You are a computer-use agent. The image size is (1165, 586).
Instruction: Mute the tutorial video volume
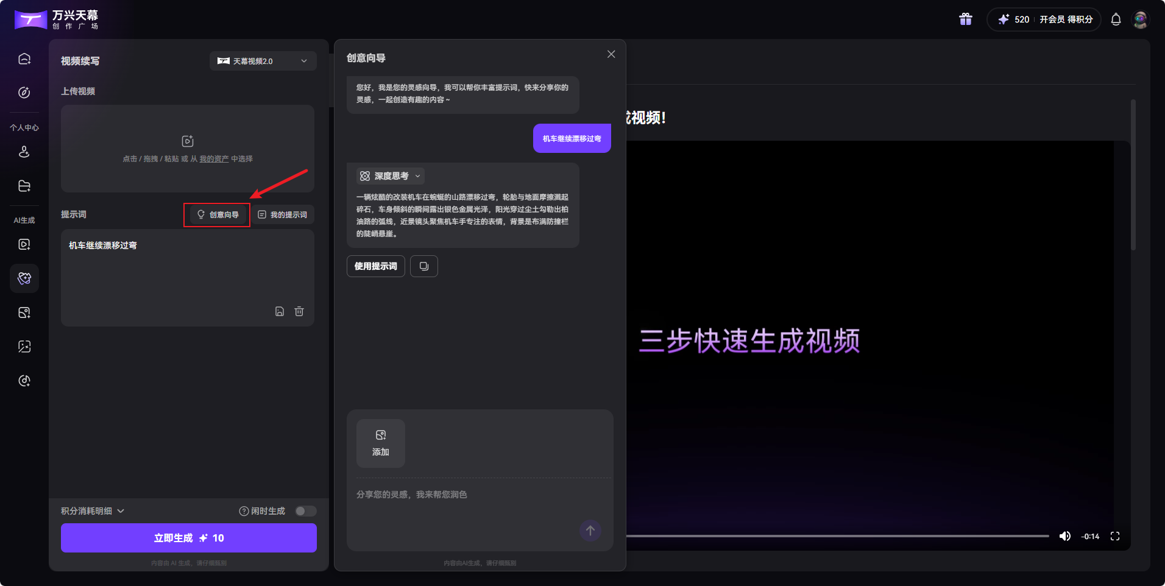(1065, 536)
